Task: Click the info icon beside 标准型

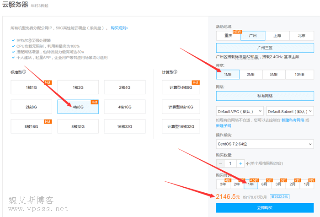Action: click(24, 72)
